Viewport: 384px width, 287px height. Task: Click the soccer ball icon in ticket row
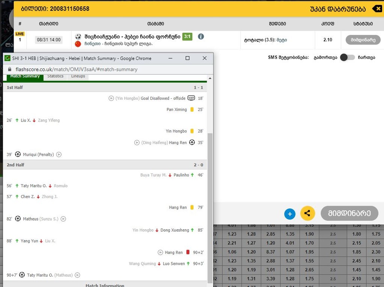pos(78,37)
